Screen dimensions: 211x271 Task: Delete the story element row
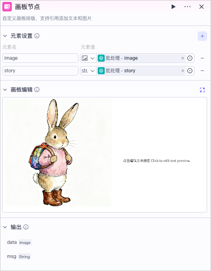coord(202,71)
